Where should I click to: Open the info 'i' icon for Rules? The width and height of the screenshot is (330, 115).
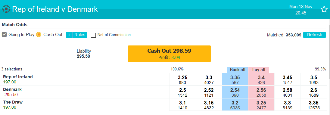tap(69, 35)
